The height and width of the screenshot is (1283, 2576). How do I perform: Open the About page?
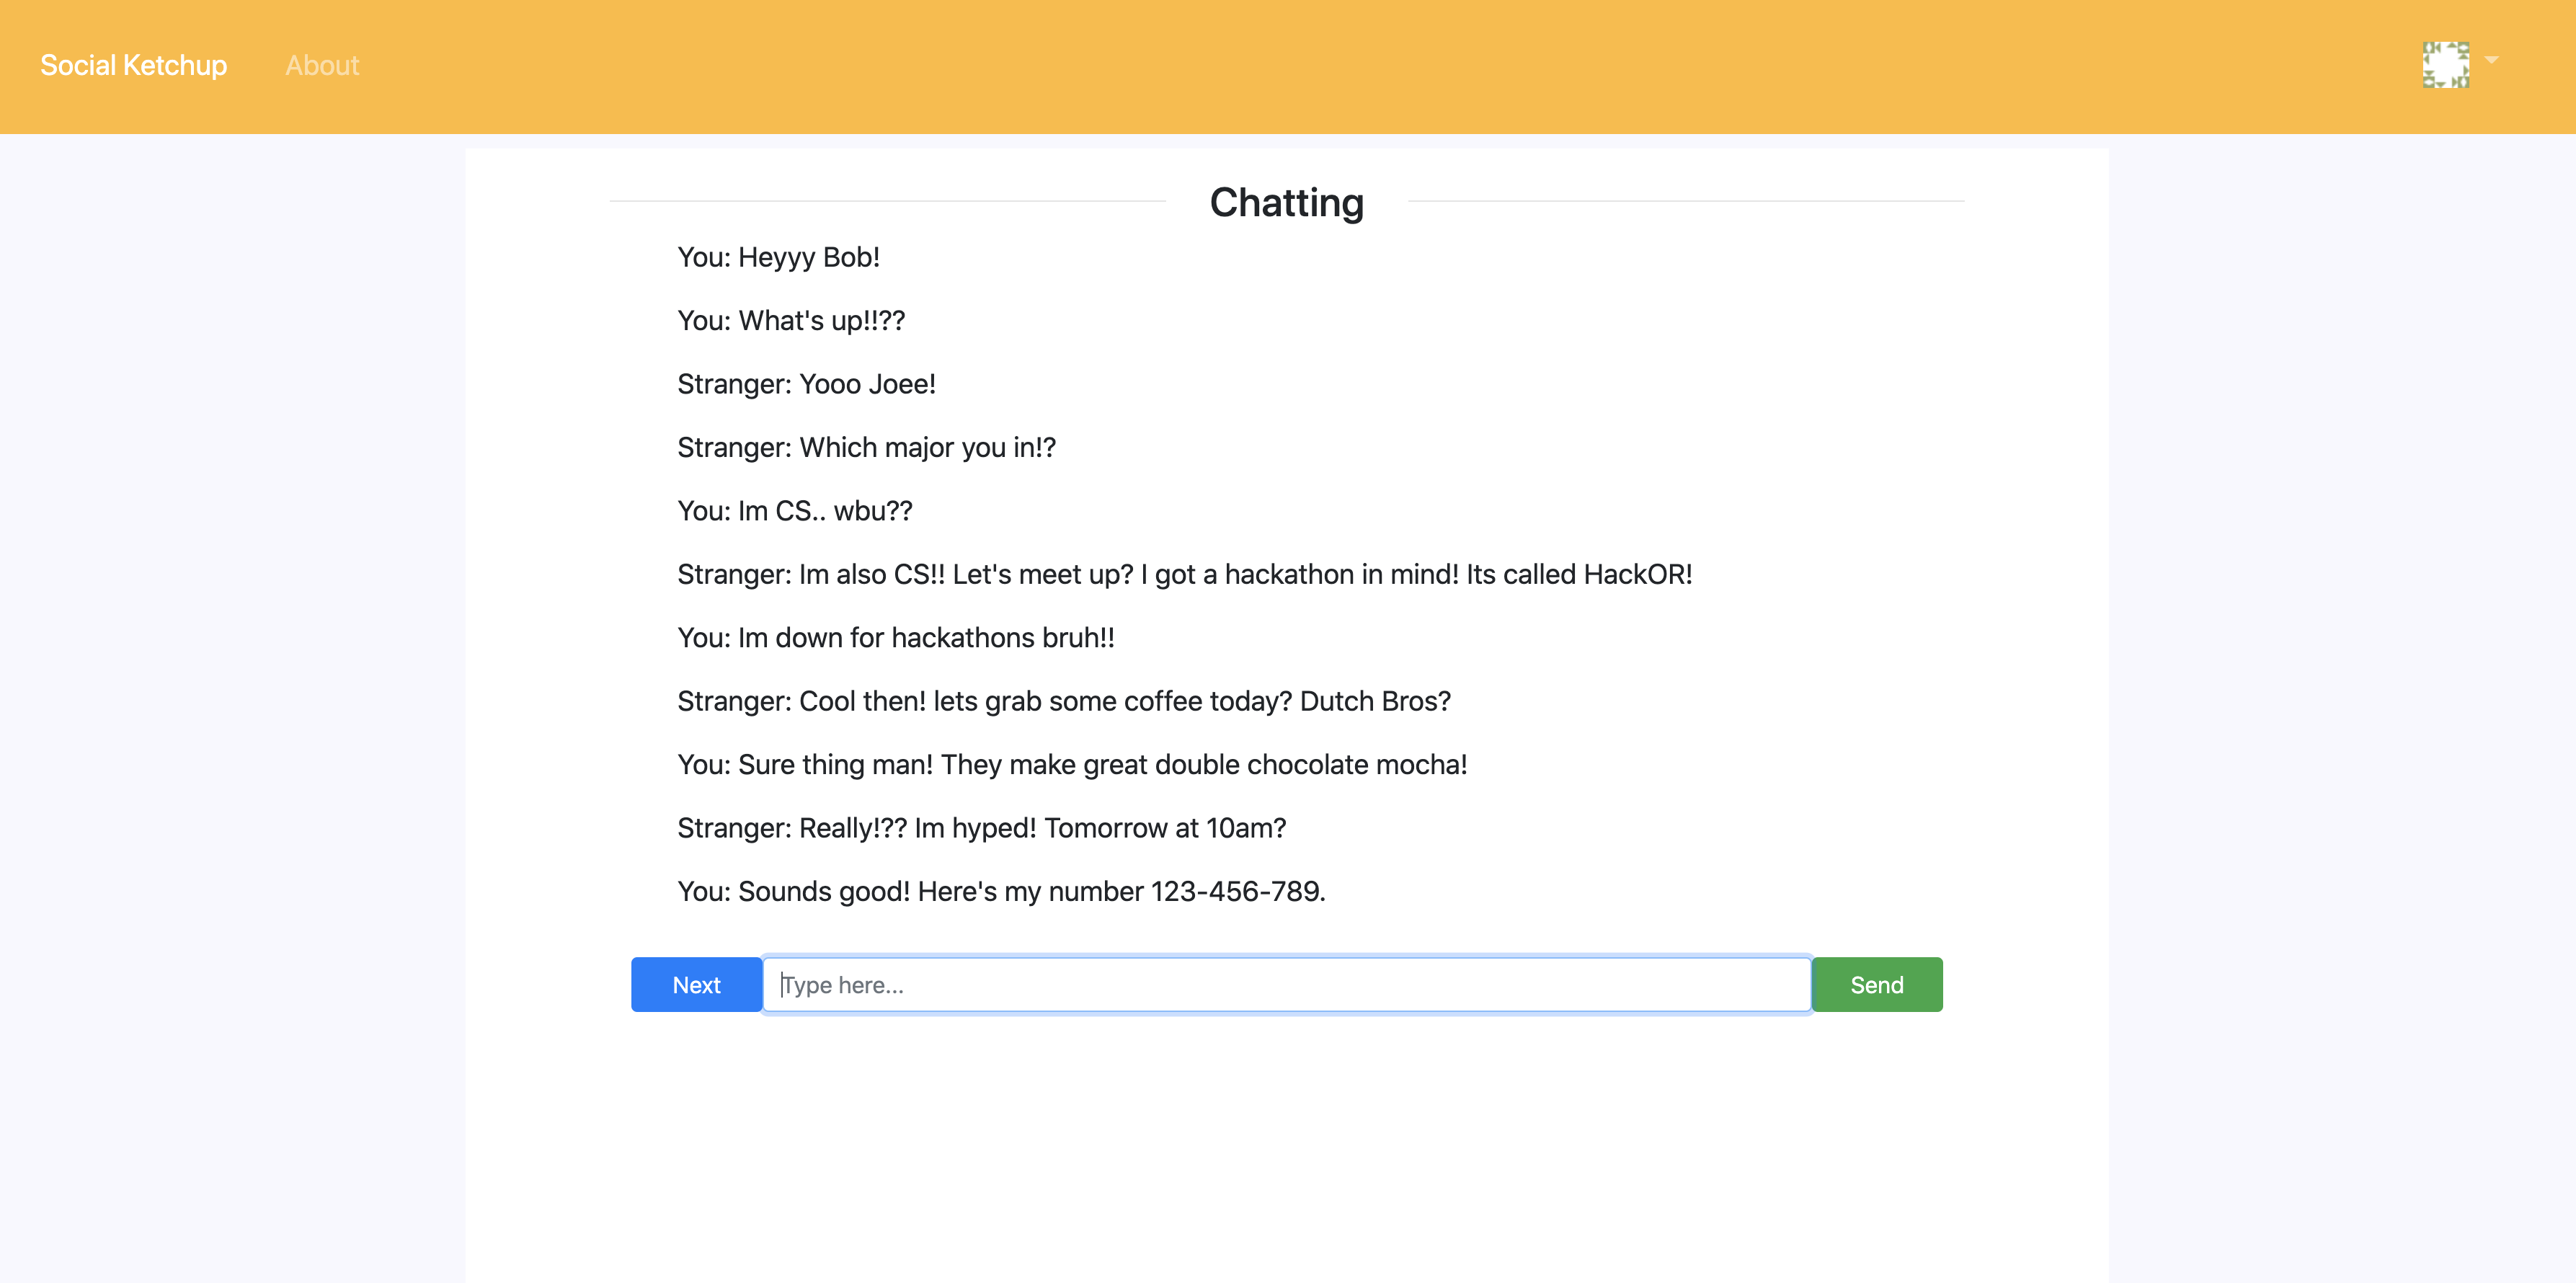pos(321,66)
